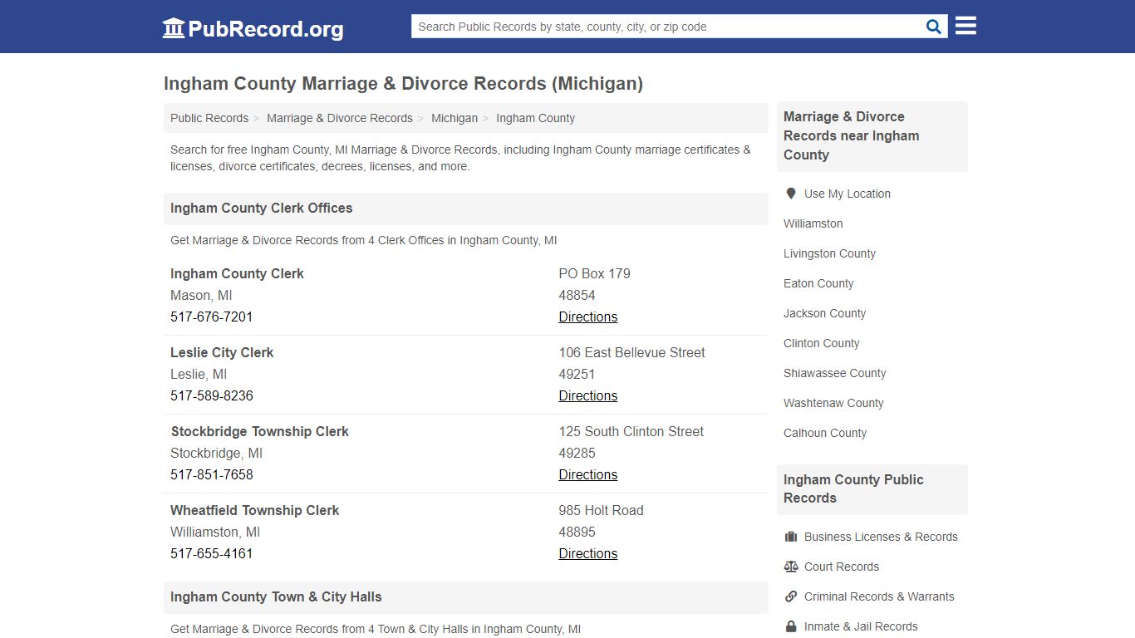
Task: Open Ingham County Clerk listing
Action: (237, 273)
